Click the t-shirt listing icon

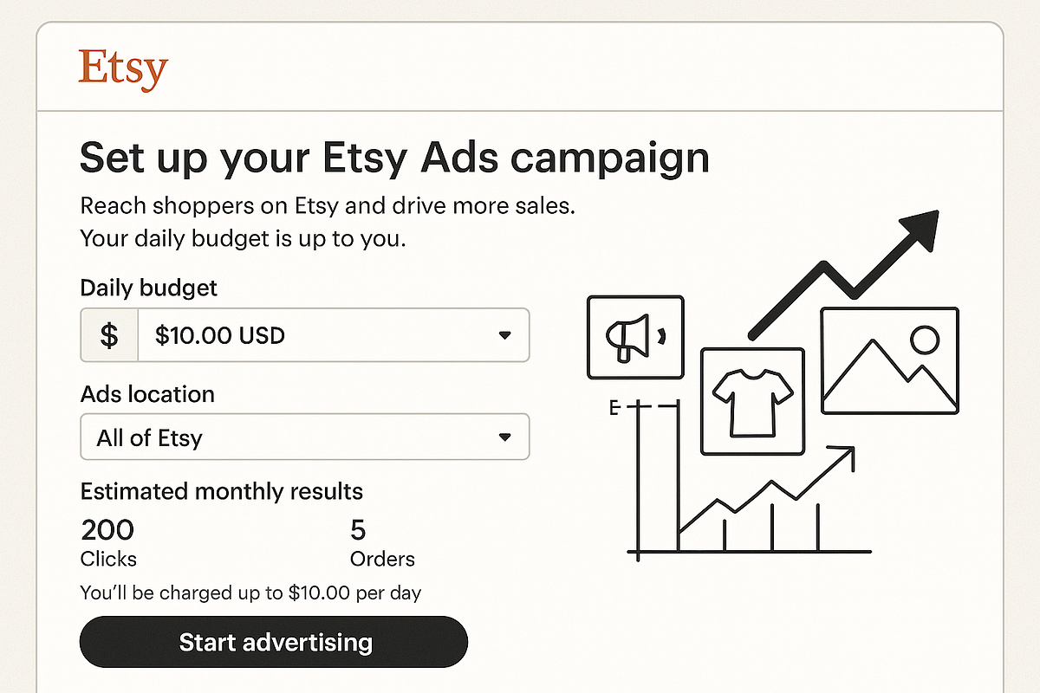tap(752, 401)
